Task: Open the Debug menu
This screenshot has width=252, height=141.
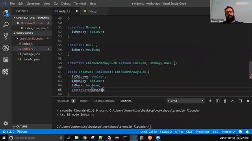Action: click(x=66, y=4)
